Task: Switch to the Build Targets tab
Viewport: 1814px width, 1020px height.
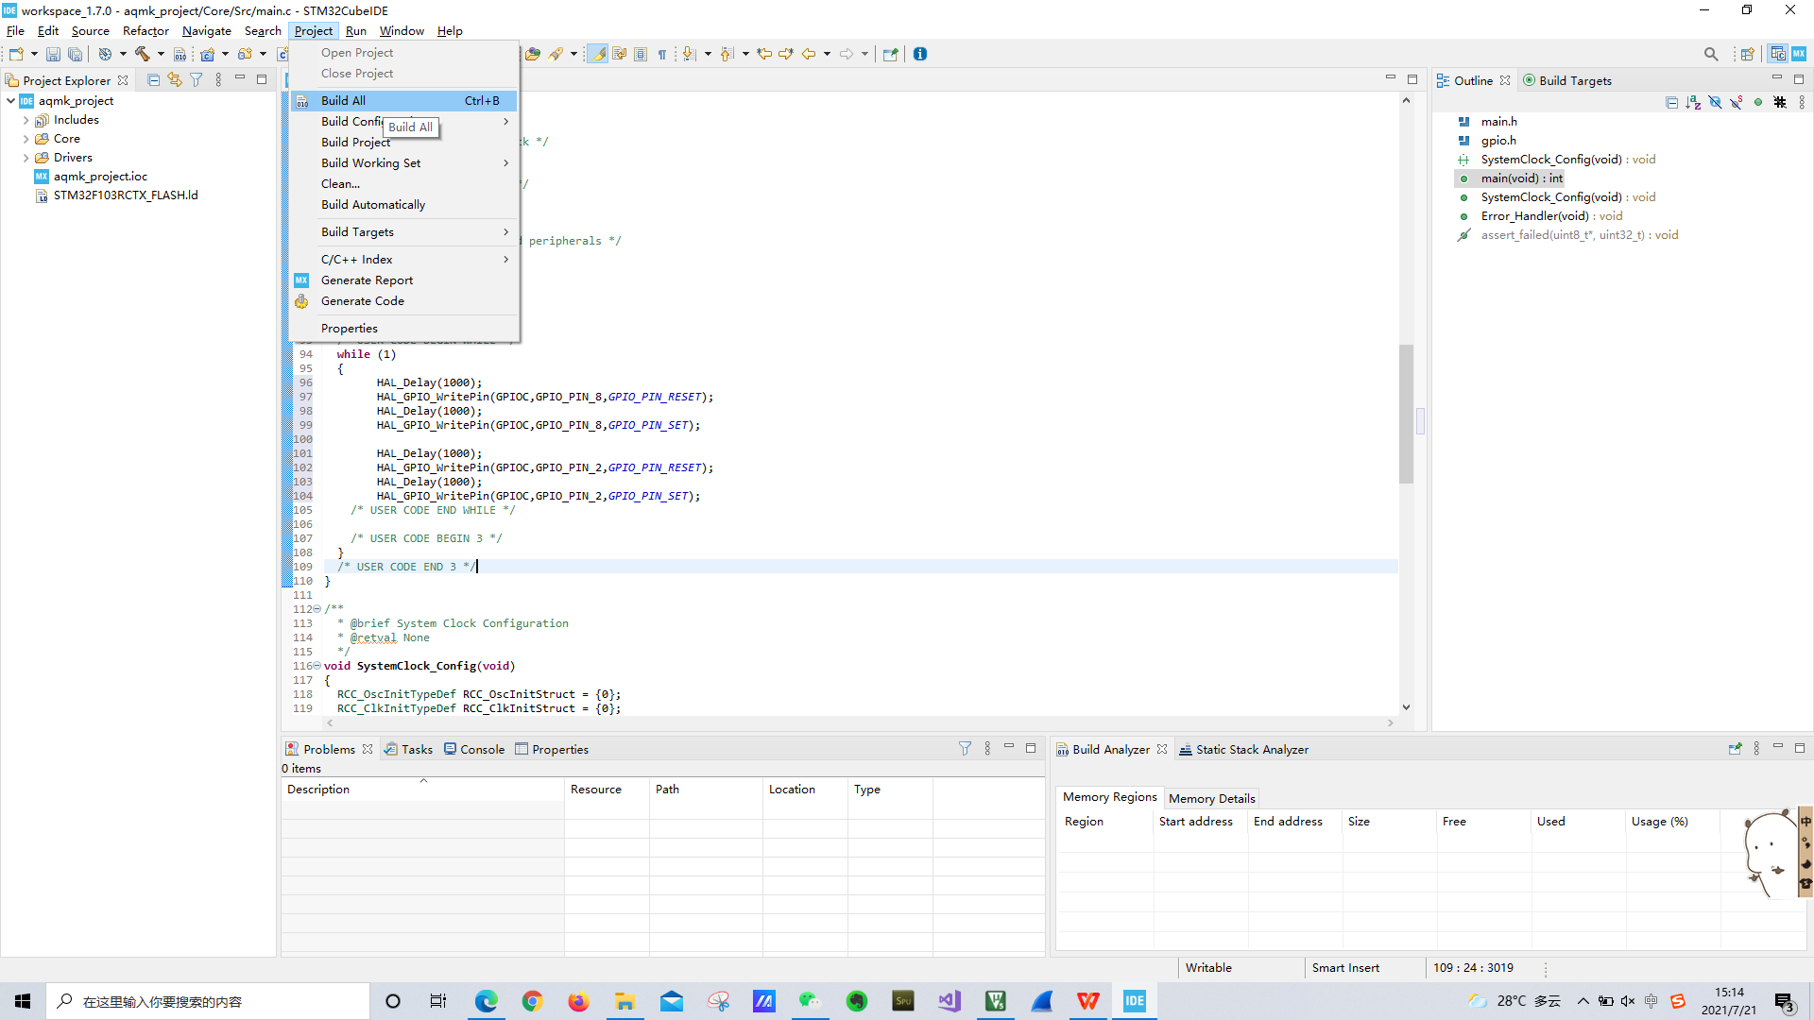Action: pyautogui.click(x=1567, y=80)
